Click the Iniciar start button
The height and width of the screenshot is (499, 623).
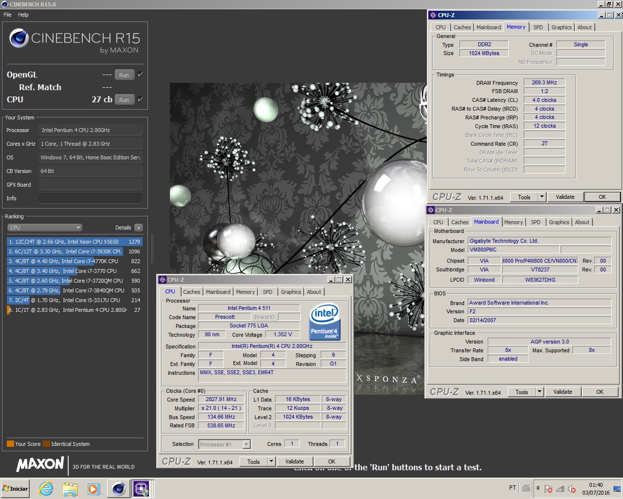pos(16,488)
